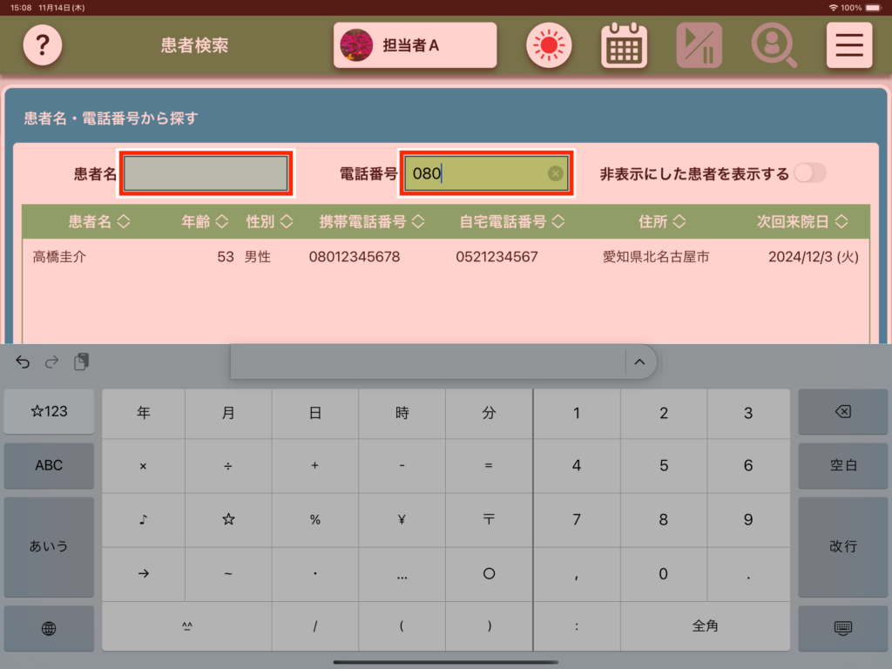Image resolution: width=892 pixels, height=669 pixels.
Task: Toggle showing hidden patients switch
Action: pyautogui.click(x=808, y=173)
